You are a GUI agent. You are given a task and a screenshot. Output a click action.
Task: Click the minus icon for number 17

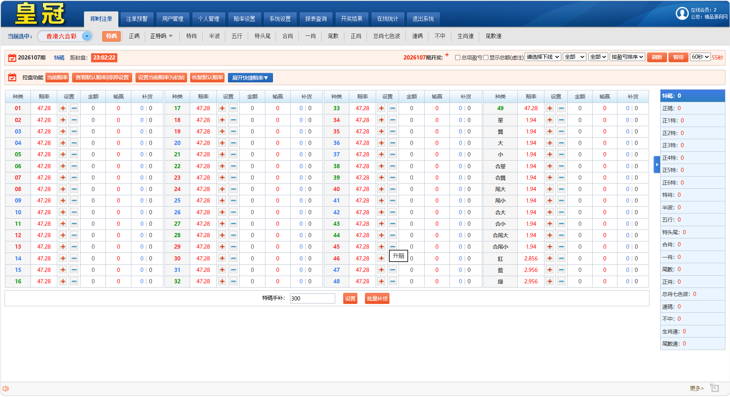coord(234,108)
